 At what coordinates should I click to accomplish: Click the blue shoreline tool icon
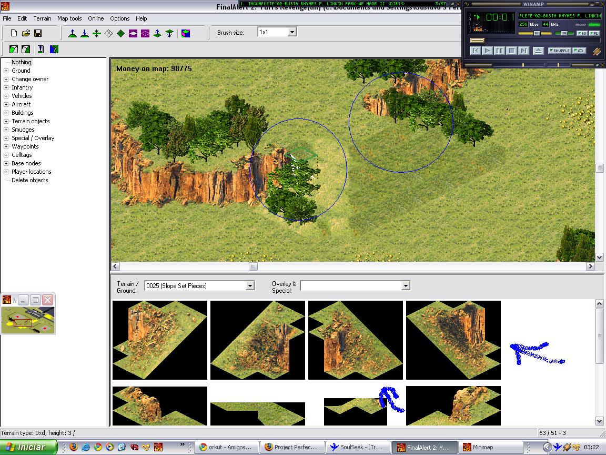click(x=54, y=49)
